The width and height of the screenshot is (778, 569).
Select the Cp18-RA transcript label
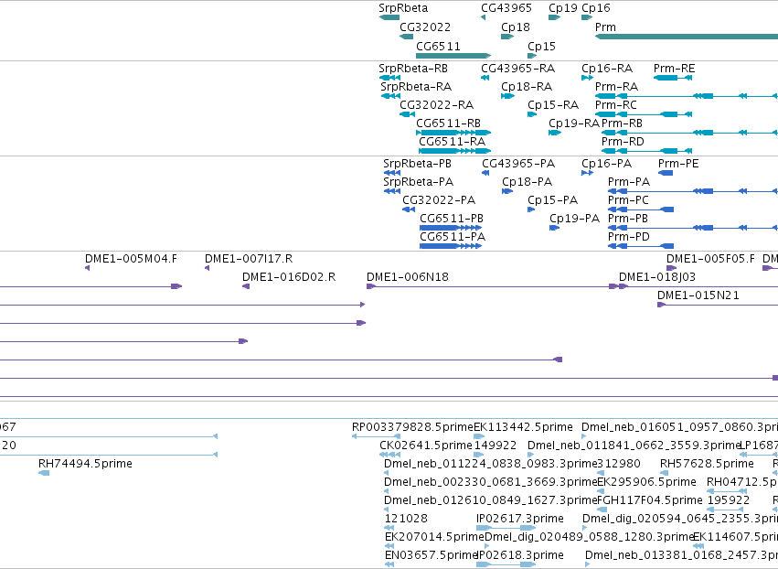tap(527, 87)
